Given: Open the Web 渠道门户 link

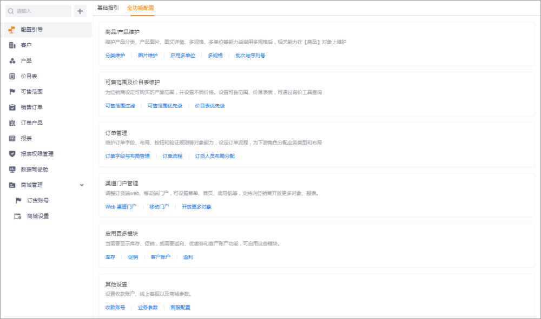Looking at the screenshot, I should [x=121, y=207].
